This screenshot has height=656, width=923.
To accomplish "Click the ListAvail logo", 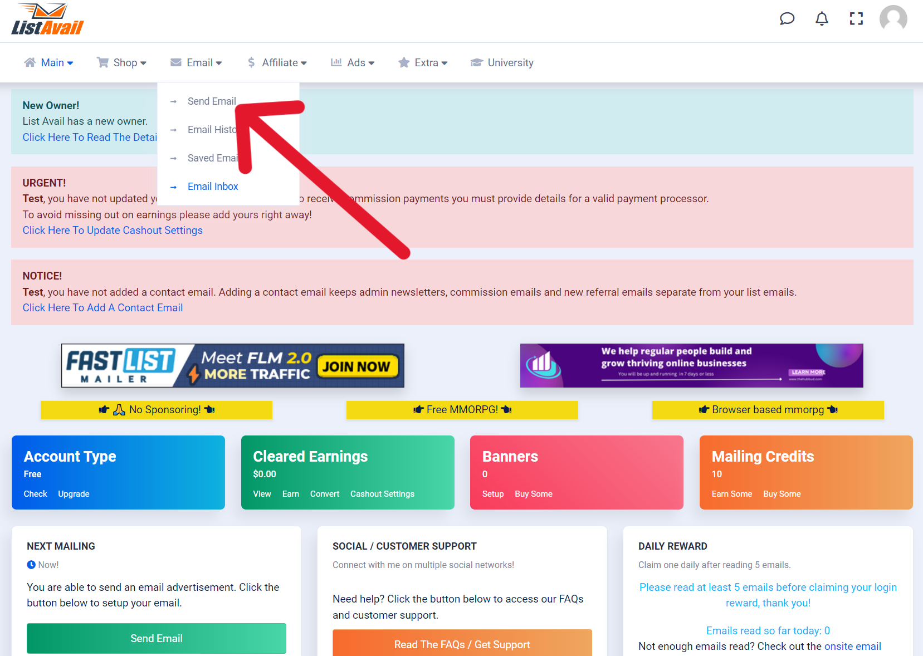I will coord(47,20).
